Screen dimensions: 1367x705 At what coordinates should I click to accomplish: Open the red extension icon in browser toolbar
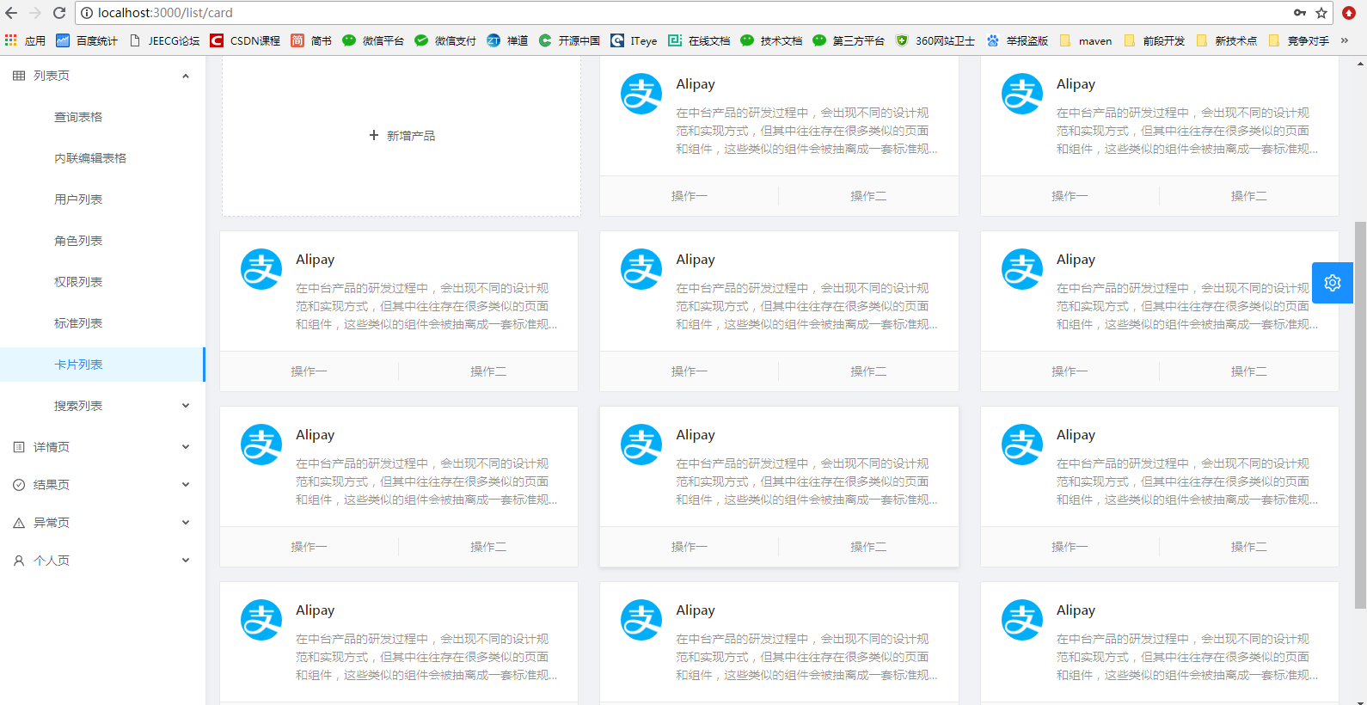1349,13
